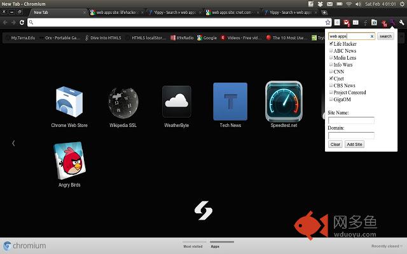Screen dimensions: 407x254
Task: Expand the Recently closed menu
Action: coord(387,246)
